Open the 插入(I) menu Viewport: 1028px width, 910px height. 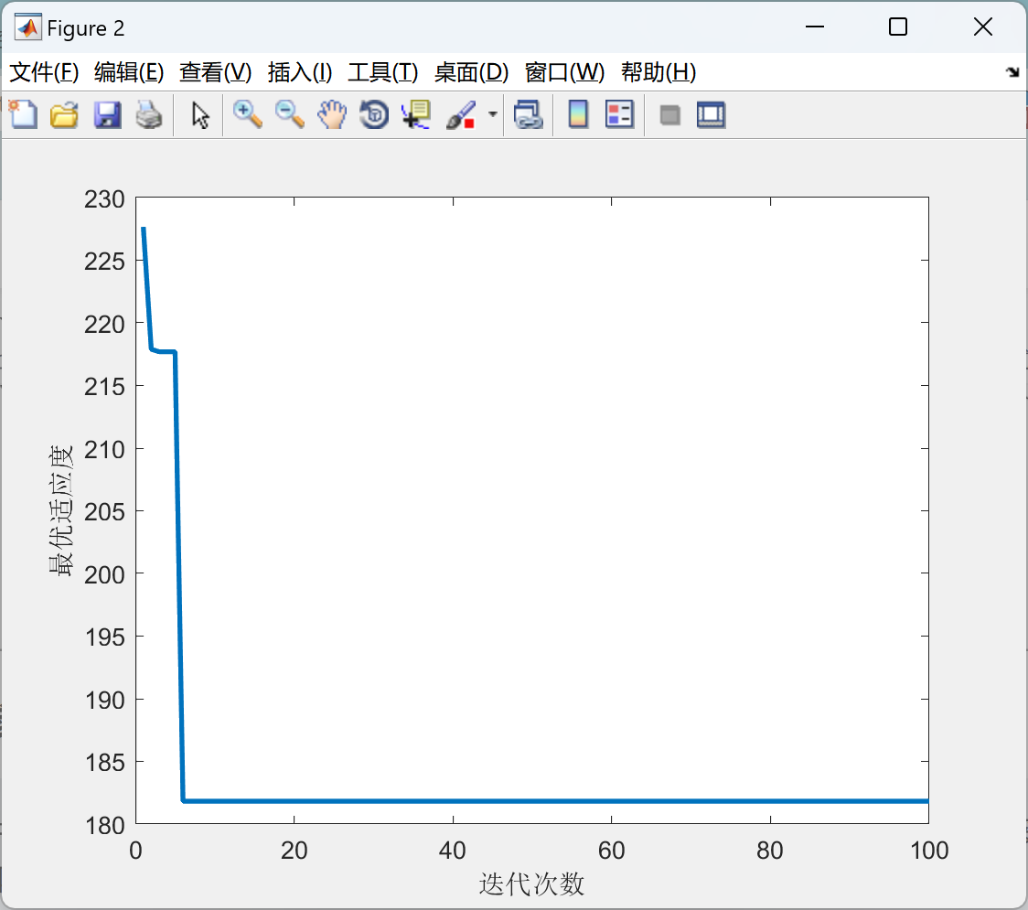(x=300, y=72)
